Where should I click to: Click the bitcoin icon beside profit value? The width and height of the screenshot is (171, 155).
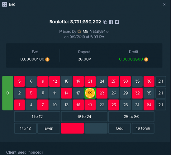point(146,59)
